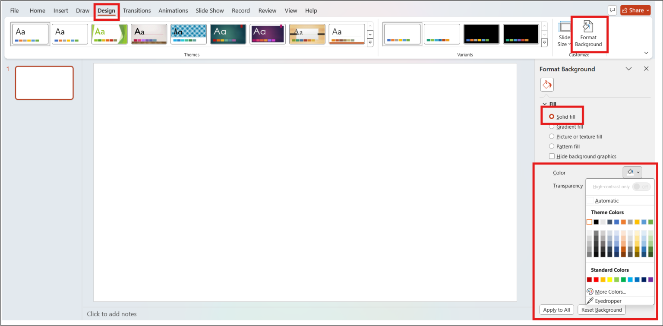Expand the Themes gallery with the More arrow
Image resolution: width=663 pixels, height=326 pixels.
tap(370, 43)
